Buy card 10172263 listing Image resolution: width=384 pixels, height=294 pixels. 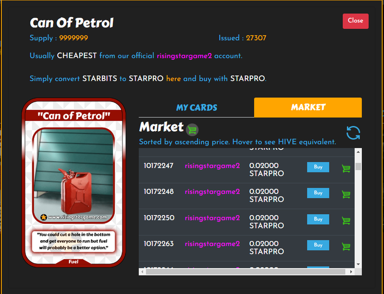tap(318, 245)
